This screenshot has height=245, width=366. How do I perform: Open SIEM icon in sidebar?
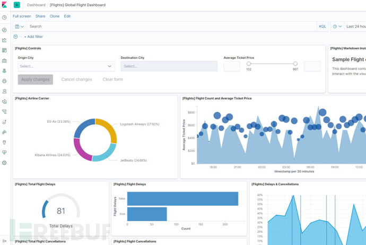point(4,132)
